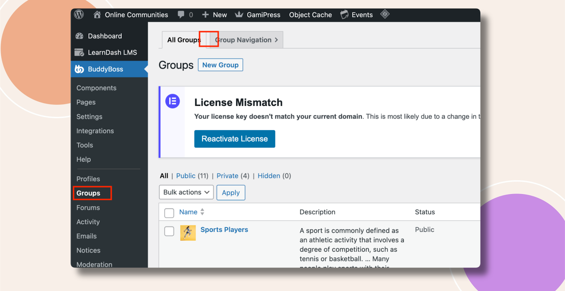565x291 pixels.
Task: Go to Dashboard in the sidebar
Action: (x=105, y=36)
